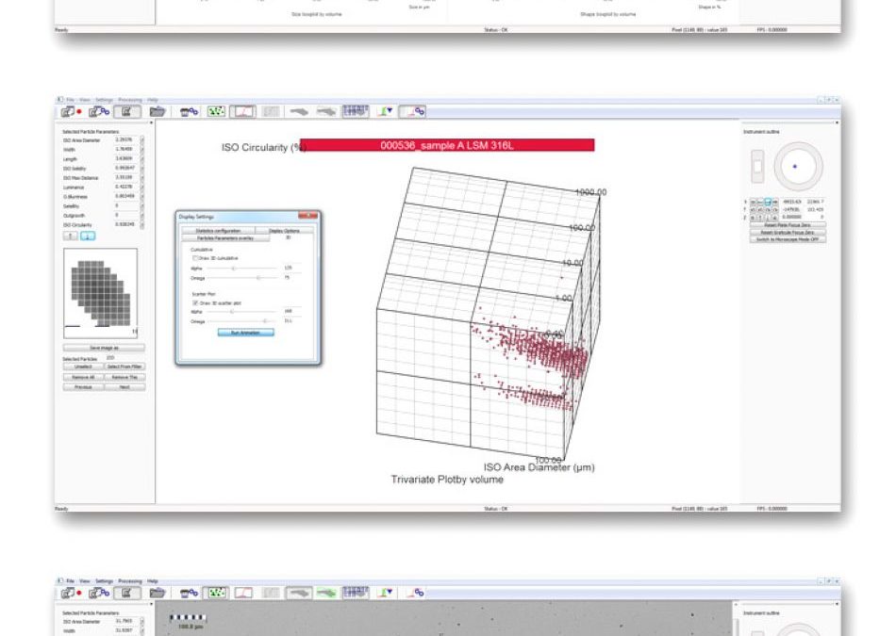Click the small button beside ISO Area Diameter
896x636 pixels.
click(x=142, y=139)
